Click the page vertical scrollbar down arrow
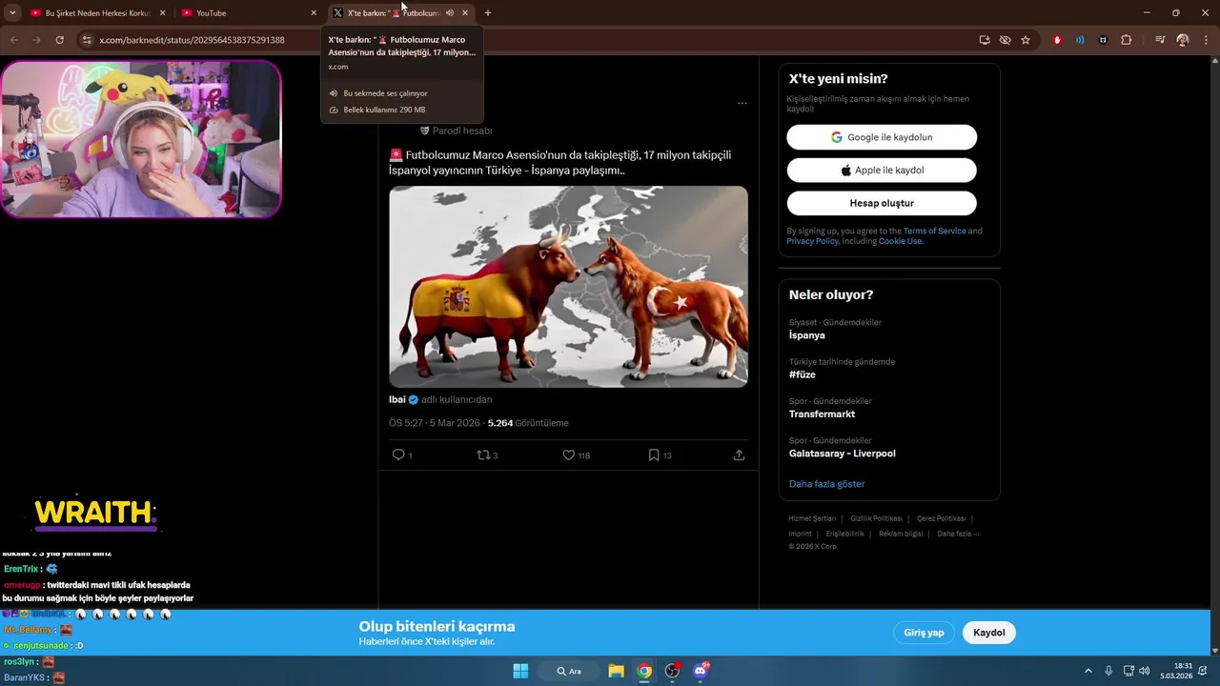Screen dimensions: 1220x686 tap(1214, 651)
